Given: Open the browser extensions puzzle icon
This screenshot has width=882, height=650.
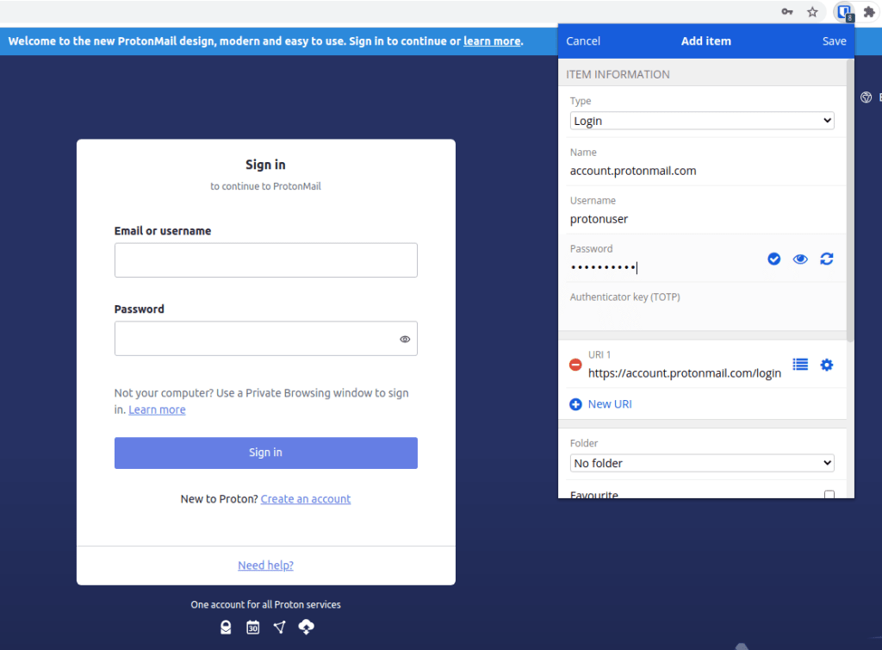Looking at the screenshot, I should pos(869,12).
